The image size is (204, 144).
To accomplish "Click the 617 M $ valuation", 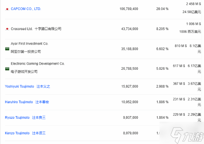I will [179, 66].
